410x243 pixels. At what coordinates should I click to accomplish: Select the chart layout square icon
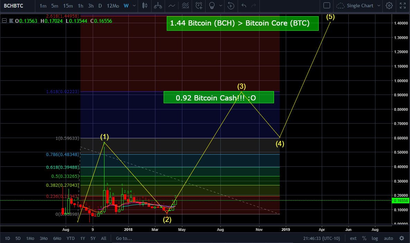[327, 6]
